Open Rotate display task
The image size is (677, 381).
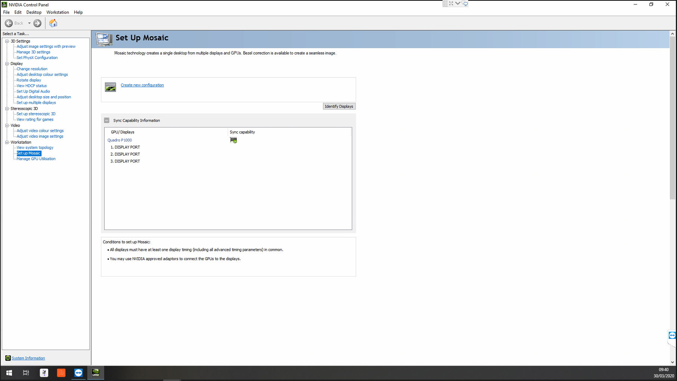pyautogui.click(x=29, y=80)
